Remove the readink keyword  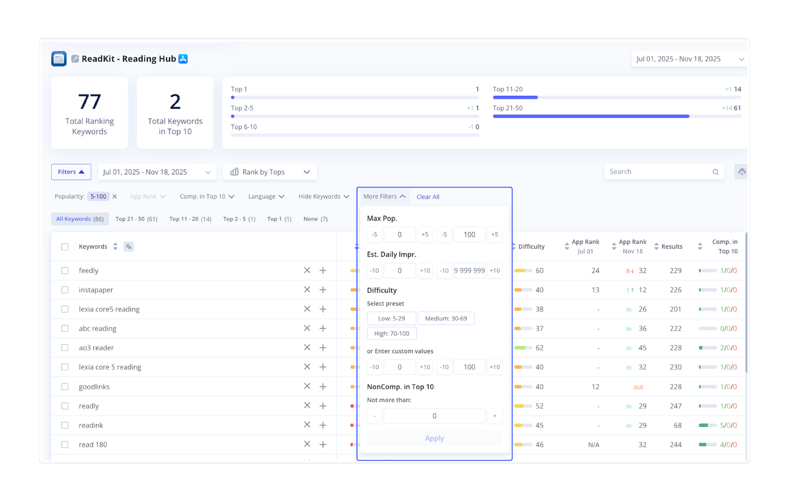coord(307,425)
